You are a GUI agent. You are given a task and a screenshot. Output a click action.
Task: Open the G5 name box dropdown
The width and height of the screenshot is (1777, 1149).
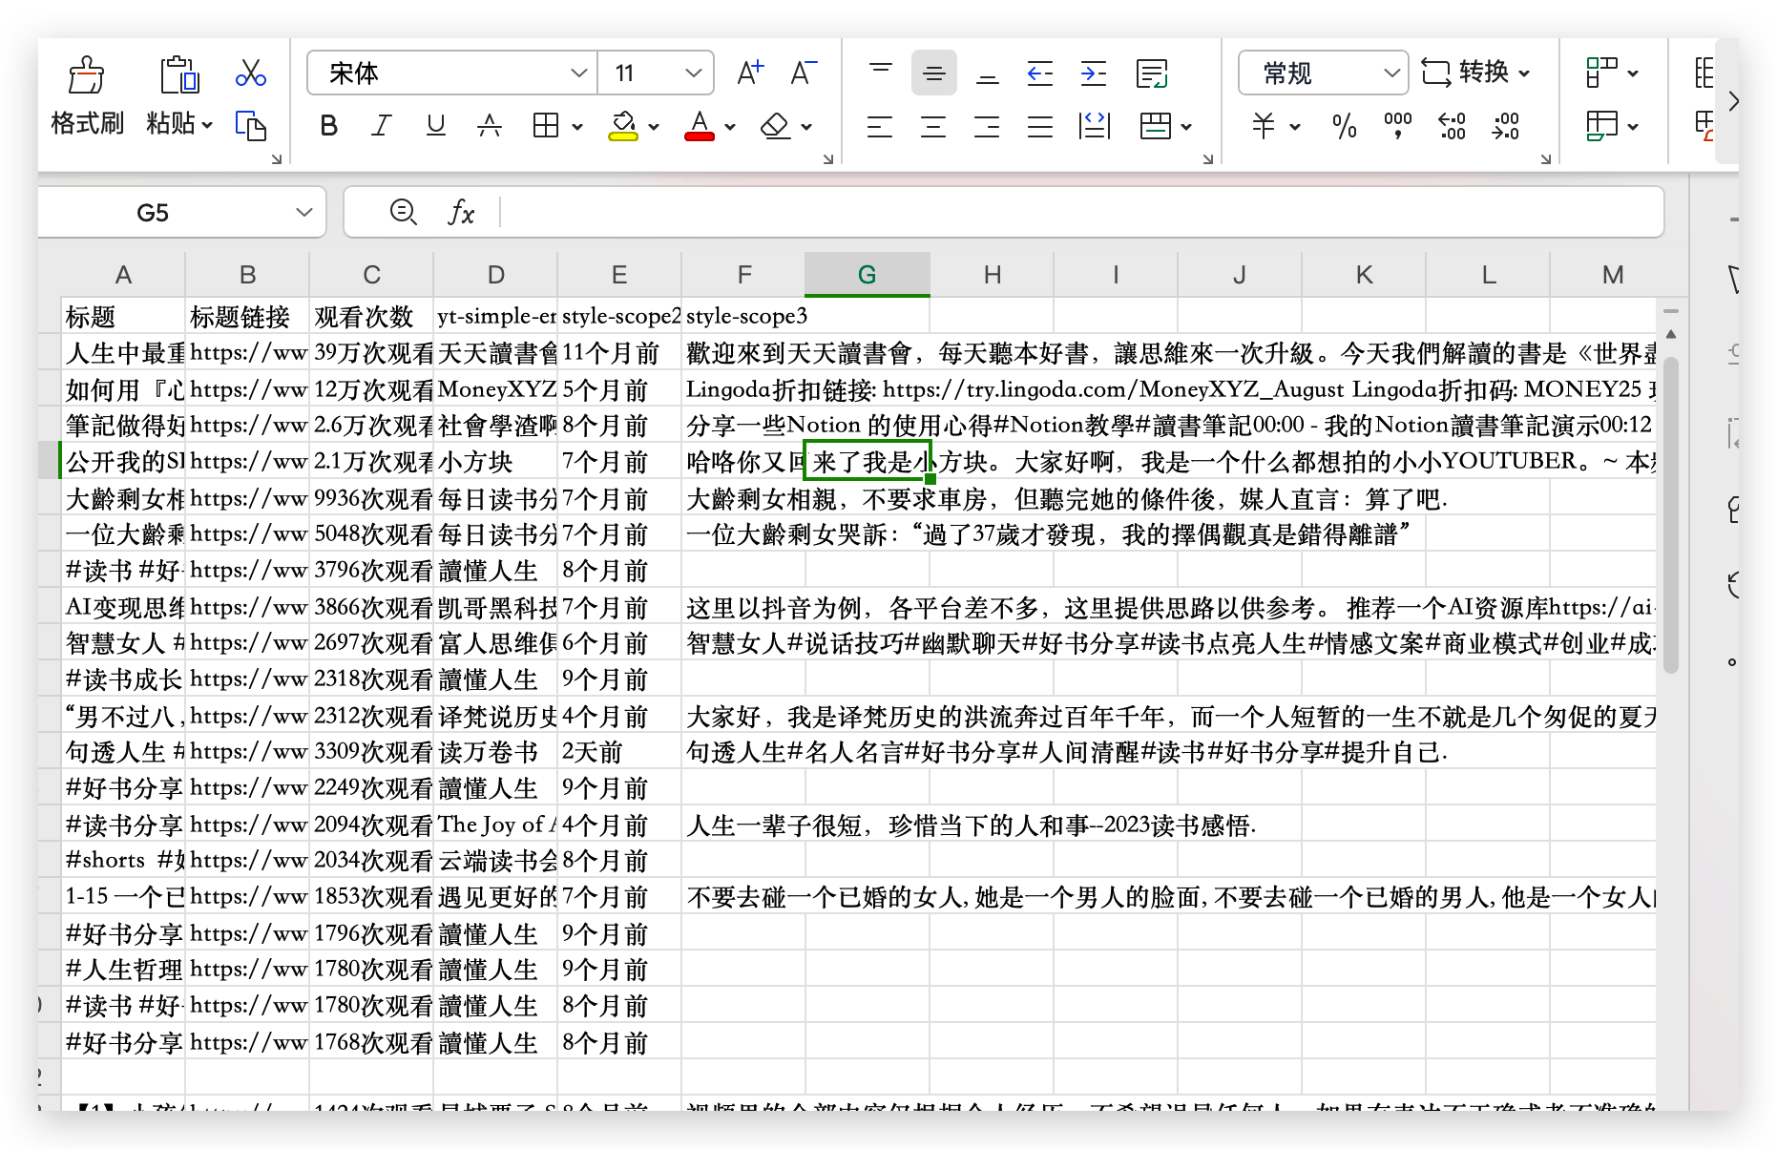pyautogui.click(x=304, y=212)
